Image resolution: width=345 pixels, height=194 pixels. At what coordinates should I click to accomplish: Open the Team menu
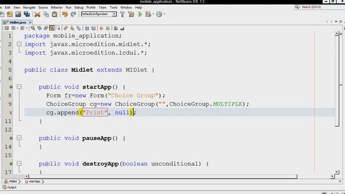[102, 8]
